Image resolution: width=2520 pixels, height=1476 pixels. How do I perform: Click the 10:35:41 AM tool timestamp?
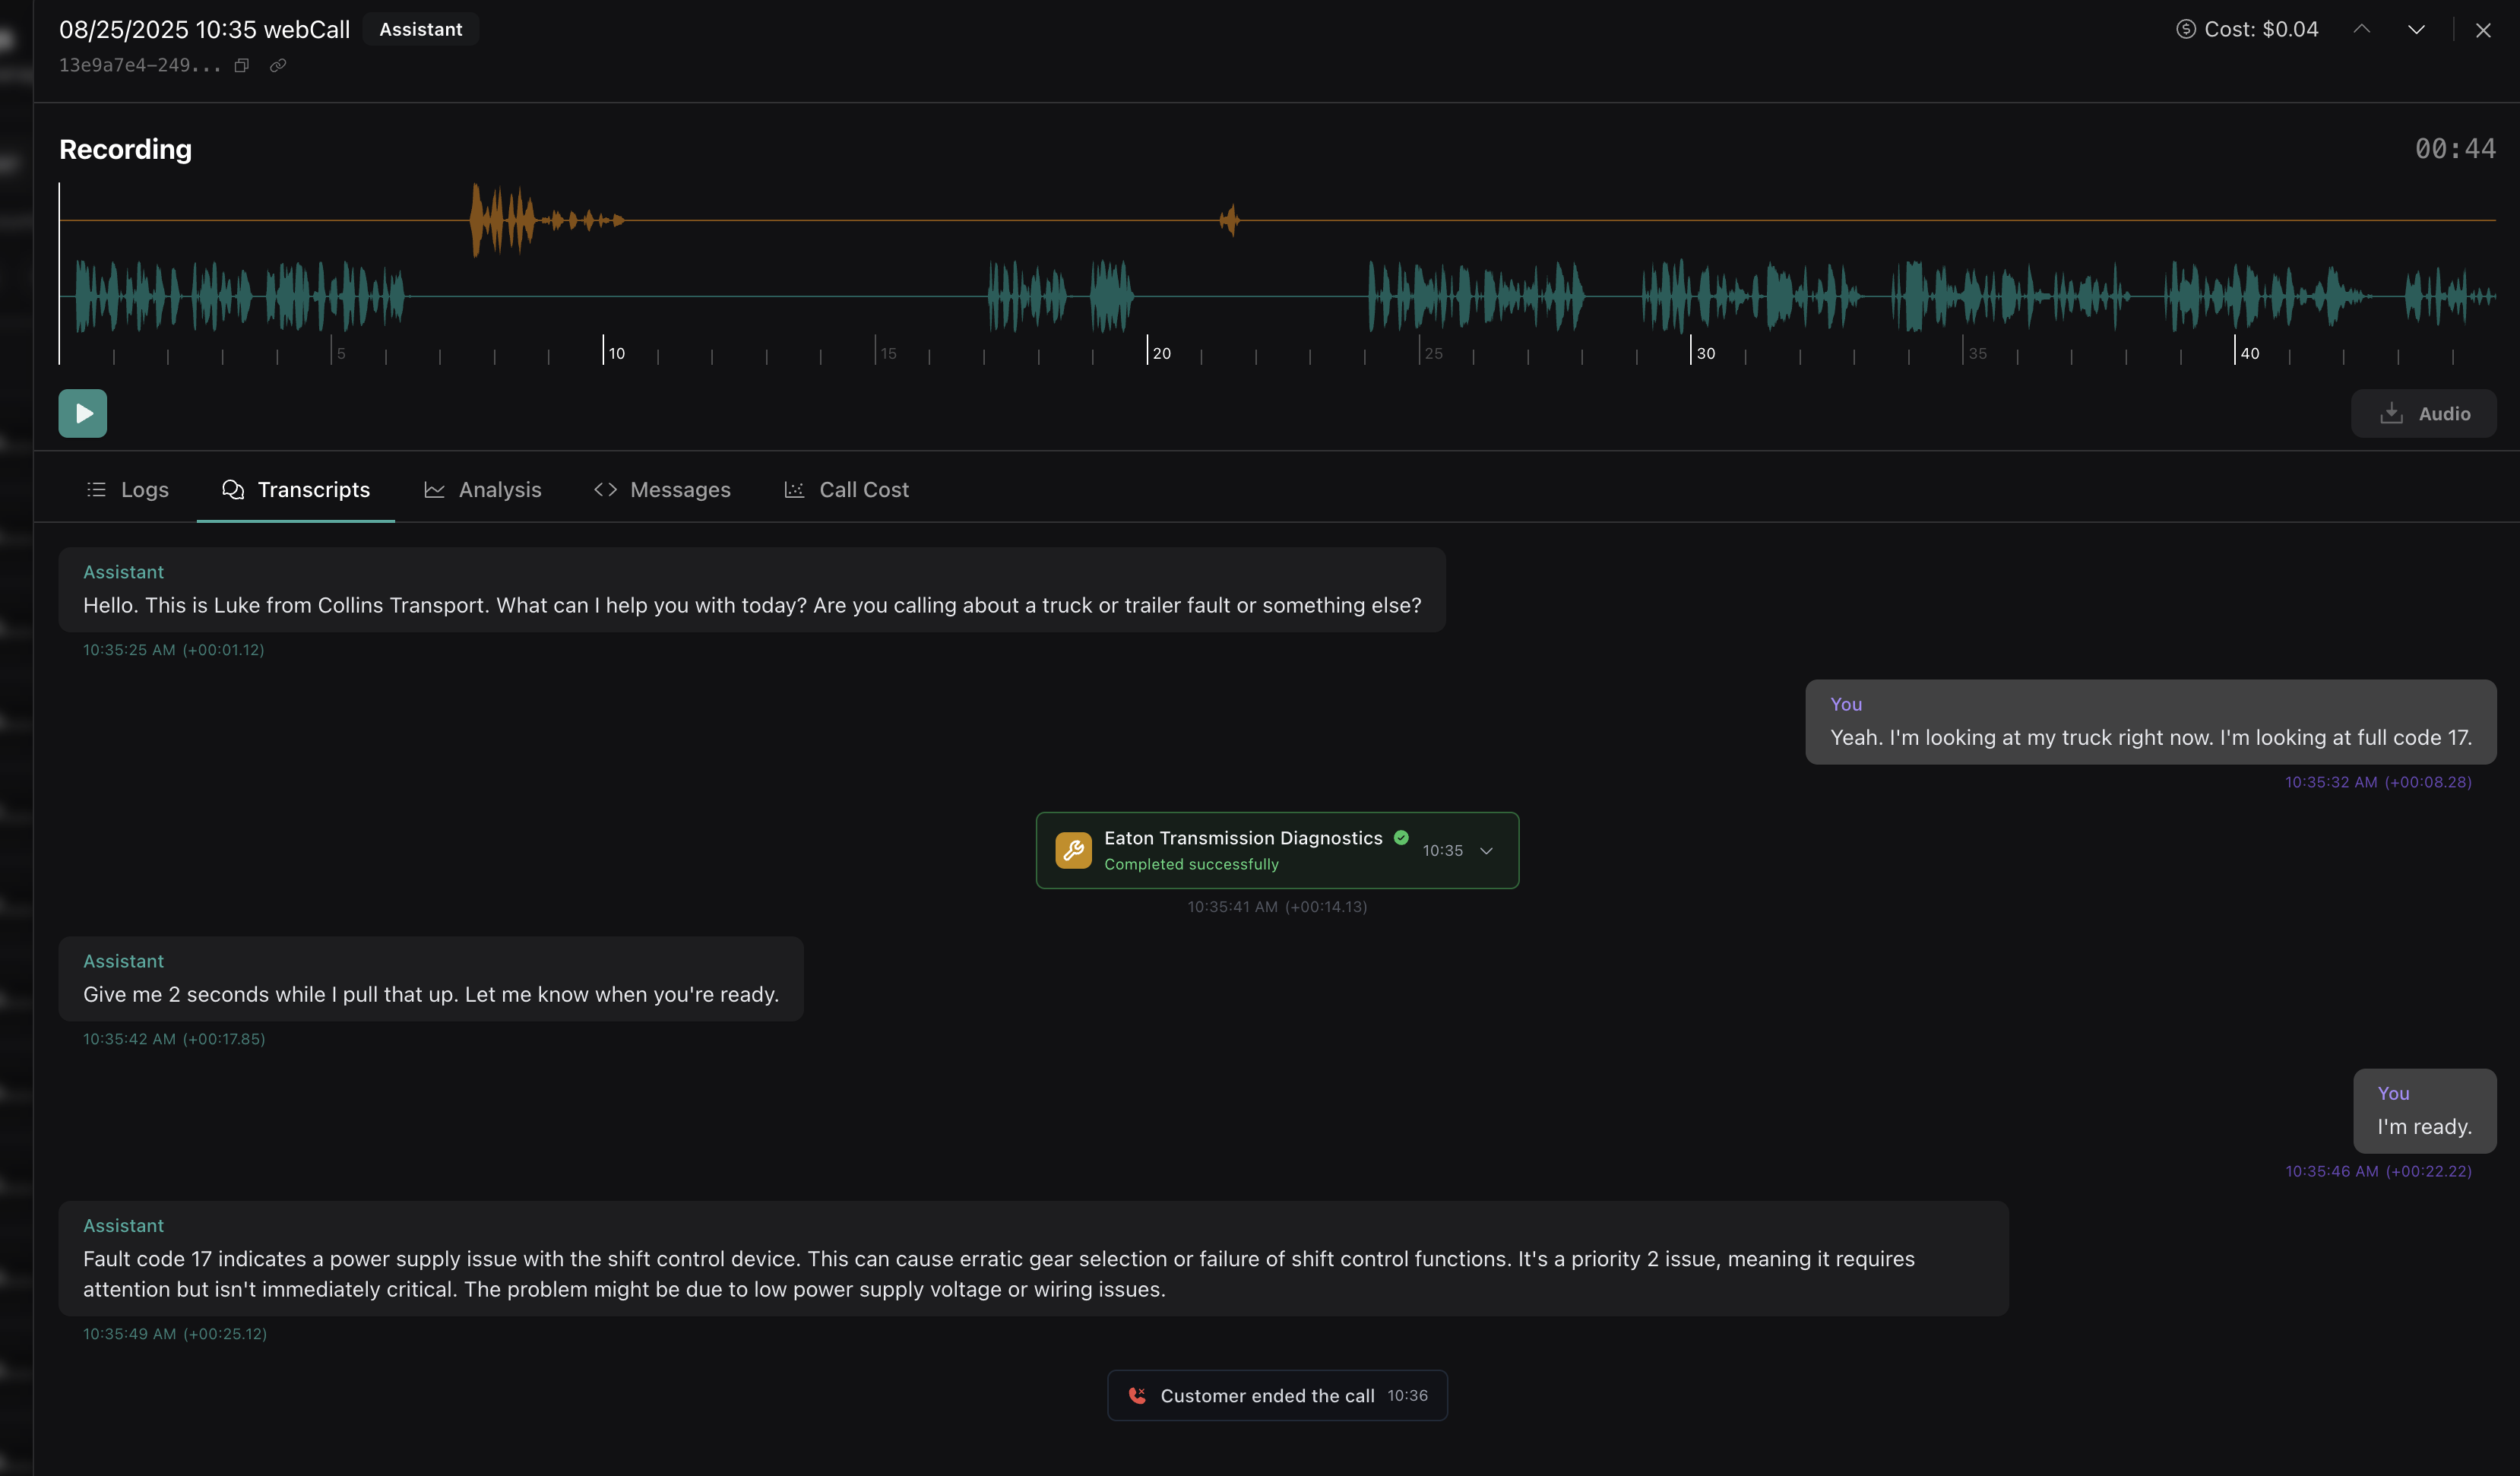click(1277, 907)
